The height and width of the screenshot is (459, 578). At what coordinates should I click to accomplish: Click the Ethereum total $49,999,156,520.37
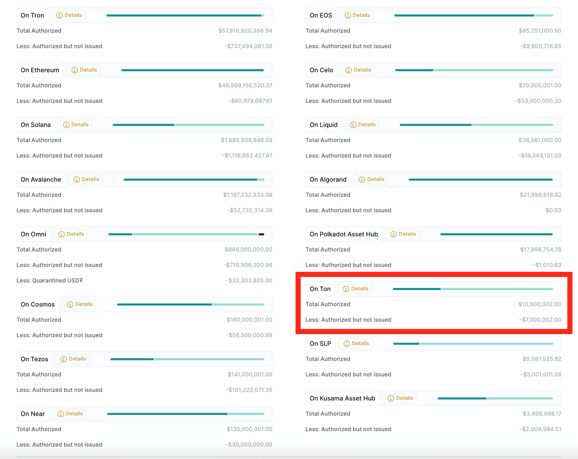coord(245,86)
